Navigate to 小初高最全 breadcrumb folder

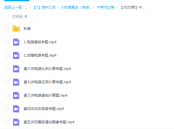[x=76, y=7]
